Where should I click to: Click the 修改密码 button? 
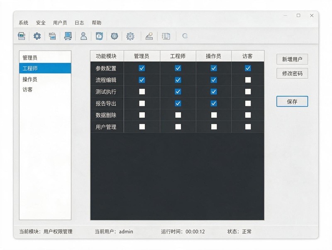point(292,73)
